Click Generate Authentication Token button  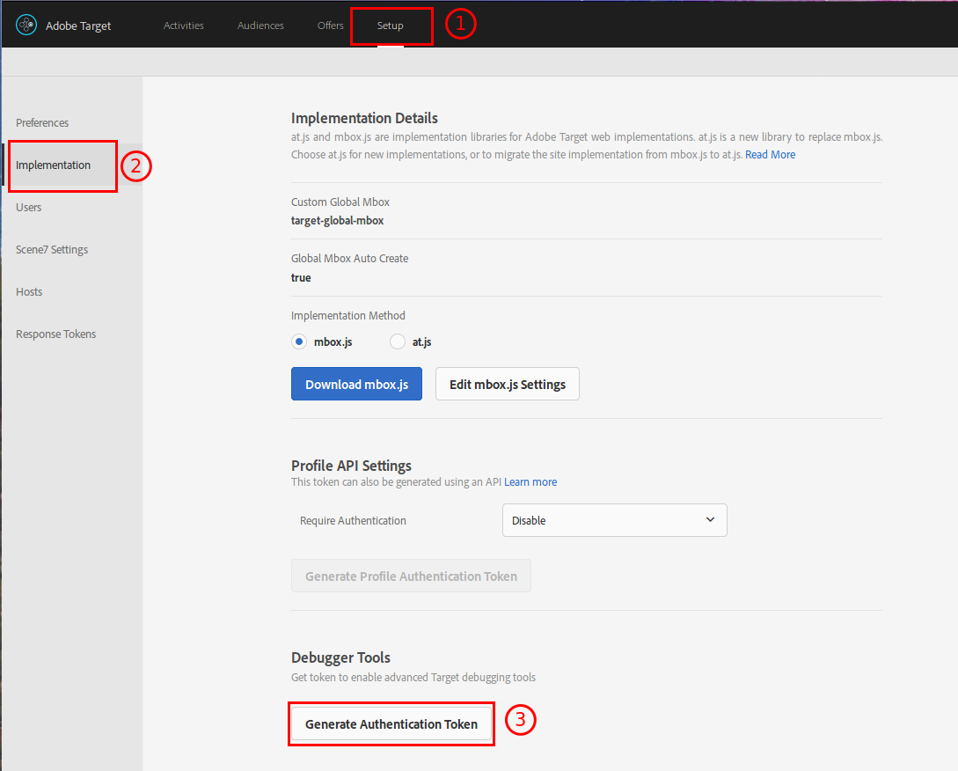click(391, 724)
